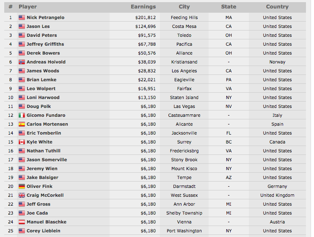Click the Canada flag beside Kyle White
The image size is (314, 237).
pos(22,142)
